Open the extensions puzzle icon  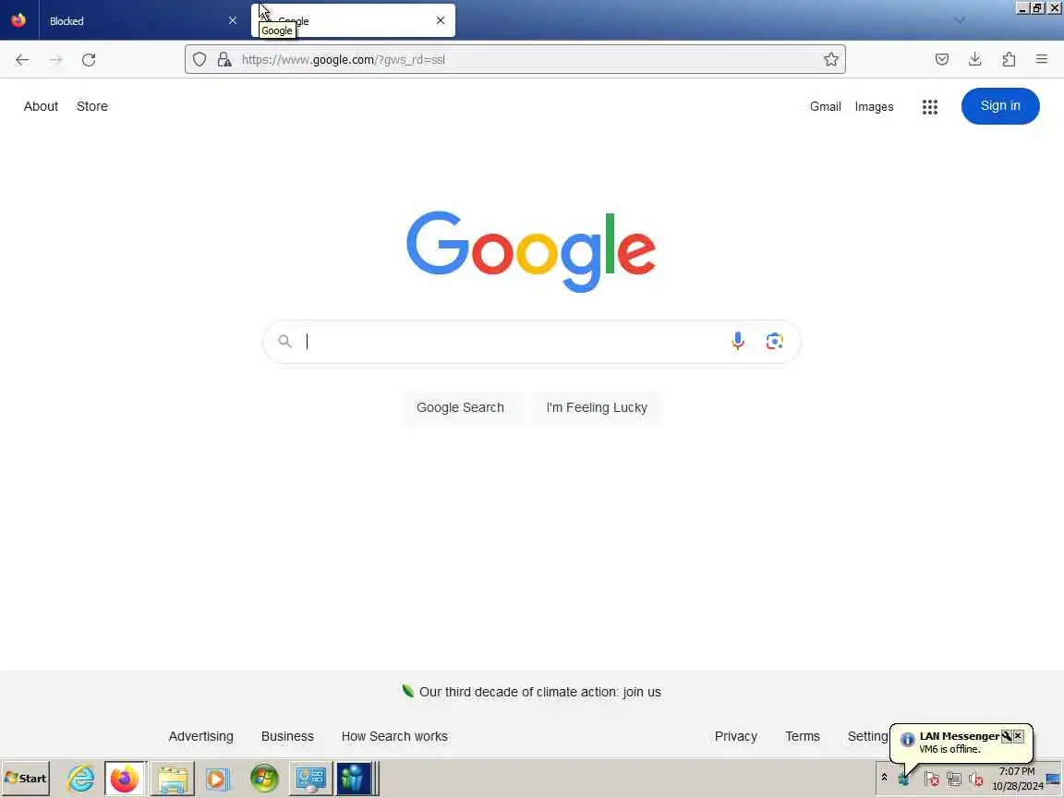(x=1009, y=60)
